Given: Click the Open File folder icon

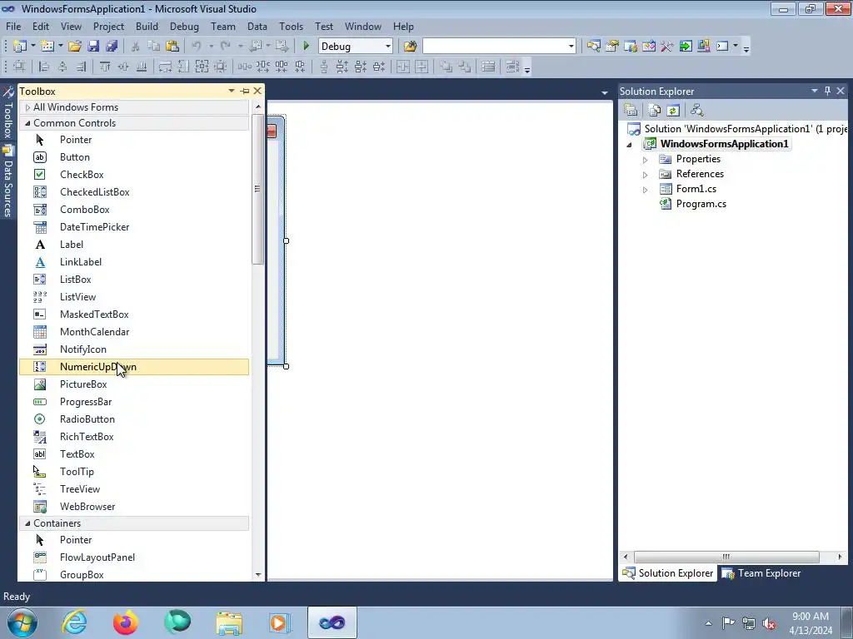Looking at the screenshot, I should pos(75,47).
